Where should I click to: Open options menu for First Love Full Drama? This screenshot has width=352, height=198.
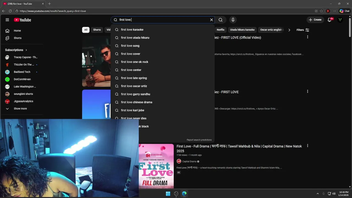tap(307, 146)
